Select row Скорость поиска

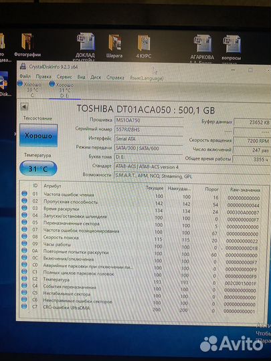140,239
